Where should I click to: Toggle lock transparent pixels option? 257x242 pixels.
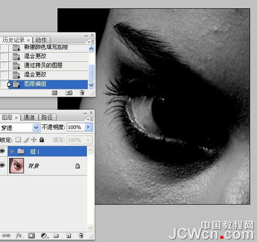[18, 139]
